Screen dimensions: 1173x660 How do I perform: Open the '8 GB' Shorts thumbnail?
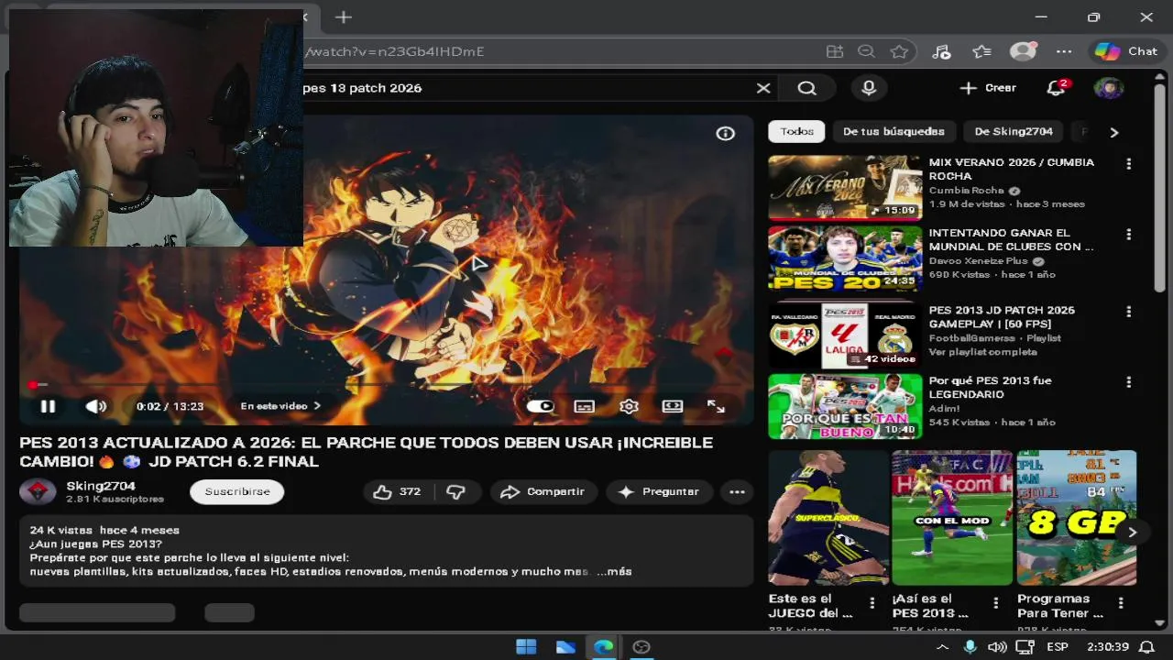tap(1076, 517)
